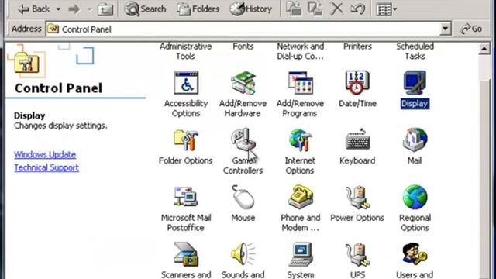This screenshot has height=279, width=496.
Task: Open Users and Passwords icon
Action: (x=415, y=254)
